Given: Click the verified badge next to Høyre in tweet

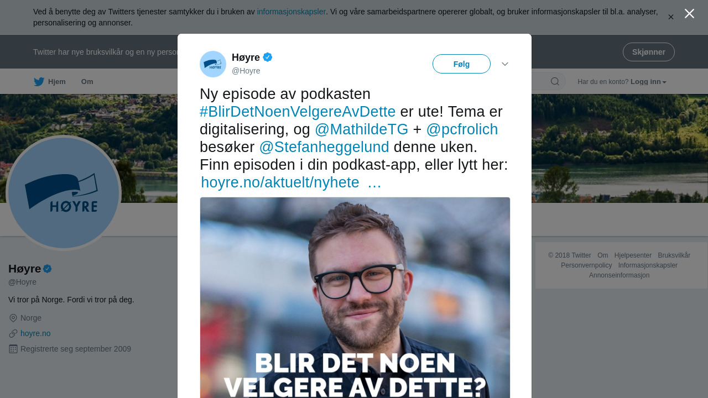Looking at the screenshot, I should pos(268,57).
